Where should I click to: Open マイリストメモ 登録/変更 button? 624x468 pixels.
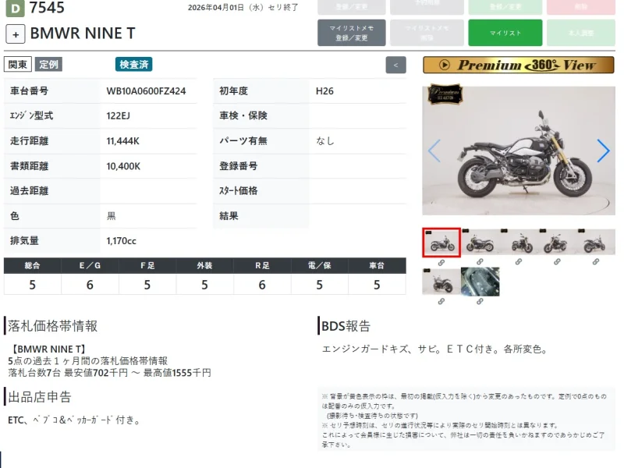[352, 33]
